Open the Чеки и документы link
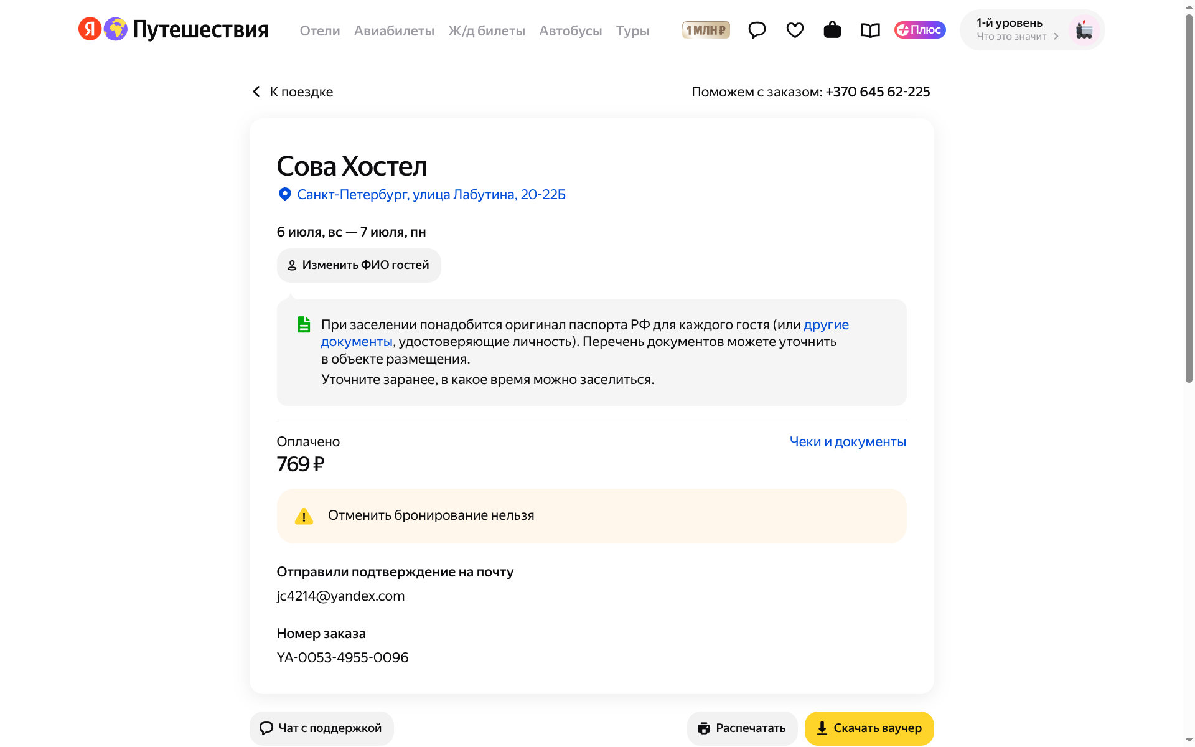This screenshot has width=1195, height=747. click(848, 442)
